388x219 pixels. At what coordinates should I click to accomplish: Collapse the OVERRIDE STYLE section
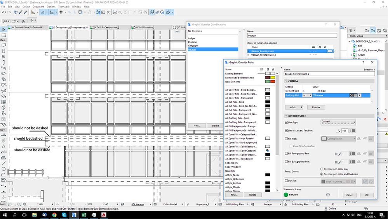pyautogui.click(x=286, y=116)
